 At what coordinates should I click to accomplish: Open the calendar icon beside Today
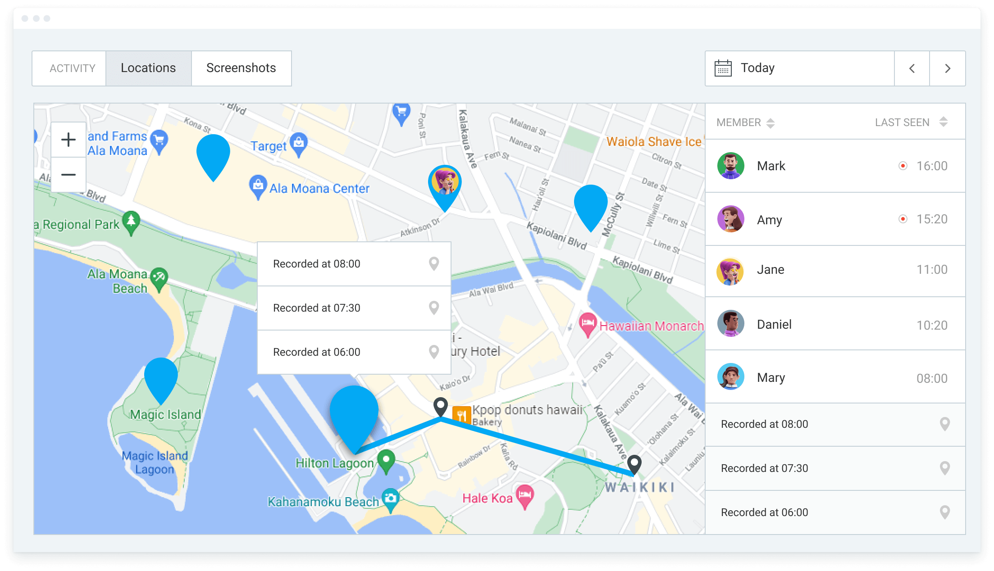tap(724, 68)
